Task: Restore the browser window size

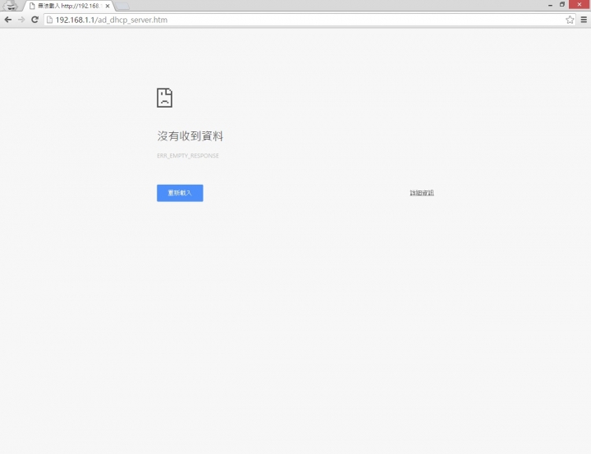Action: point(562,5)
